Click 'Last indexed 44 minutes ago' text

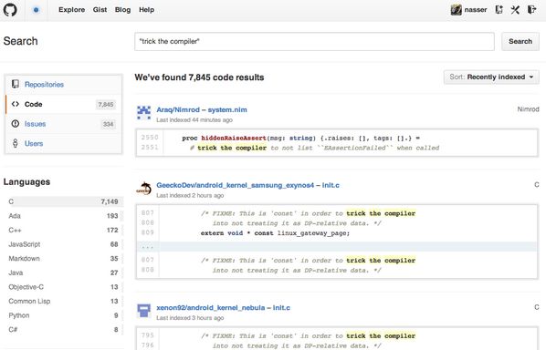coord(194,120)
